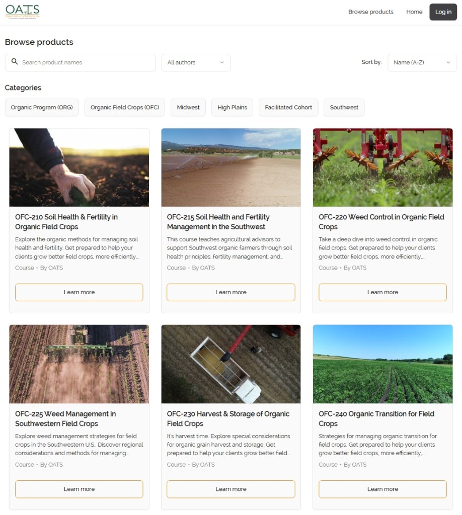462x515 pixels.
Task: Open OFC-225 Weed Management course title
Action: click(x=65, y=419)
